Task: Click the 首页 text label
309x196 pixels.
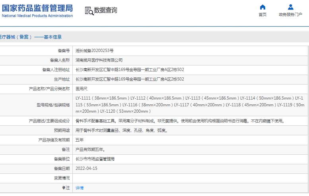Action: [262, 15]
